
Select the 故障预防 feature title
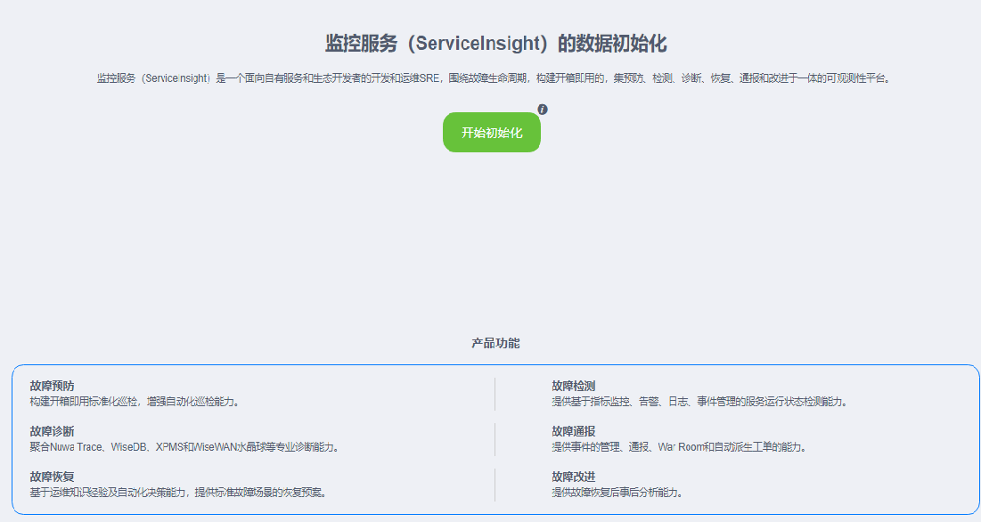pos(52,386)
